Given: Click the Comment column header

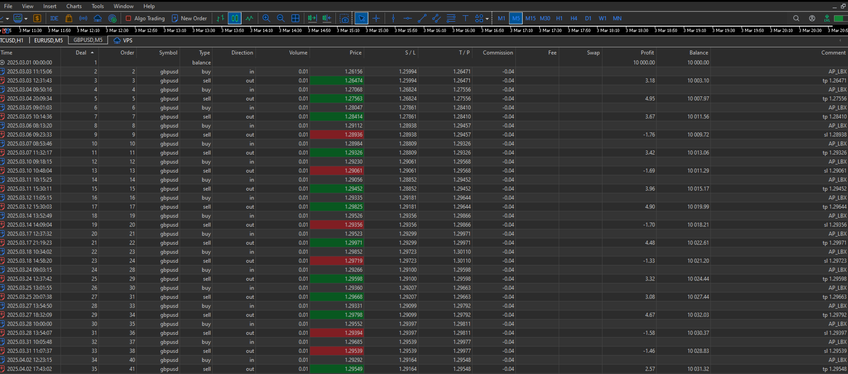Looking at the screenshot, I should [x=833, y=53].
